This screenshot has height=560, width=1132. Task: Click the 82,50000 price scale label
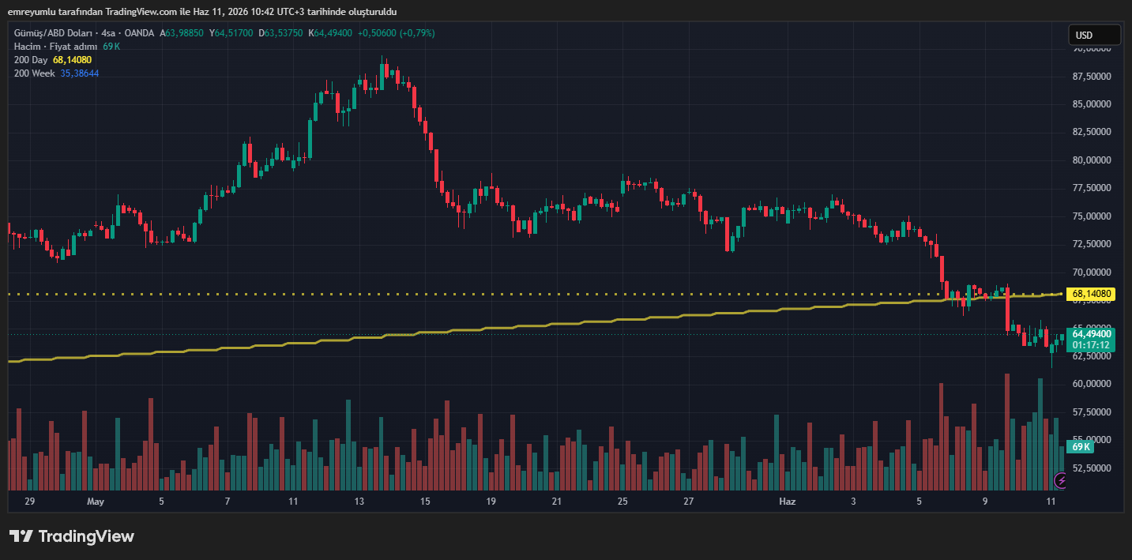click(1092, 132)
